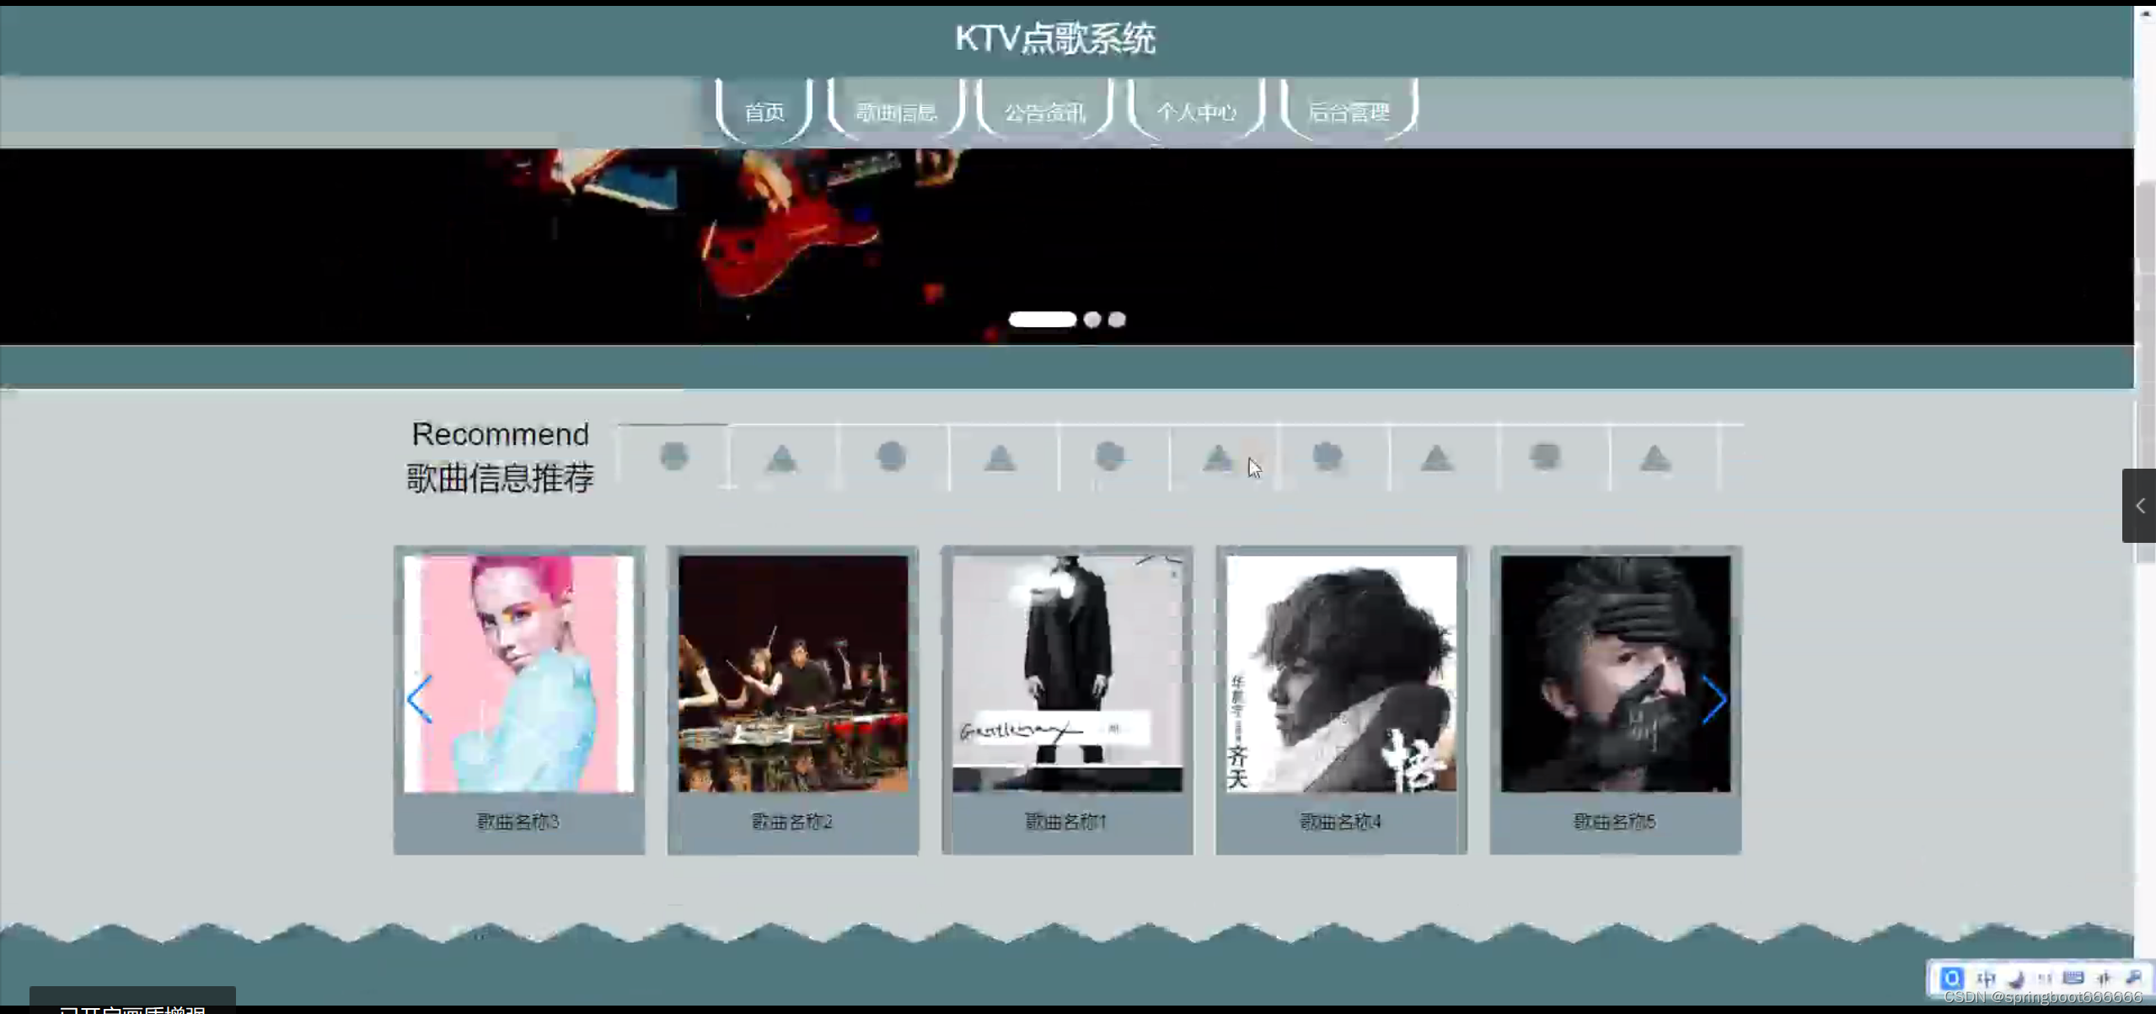2156x1014 pixels.
Task: Open the 公告资讯 menu item
Action: click(x=1045, y=110)
